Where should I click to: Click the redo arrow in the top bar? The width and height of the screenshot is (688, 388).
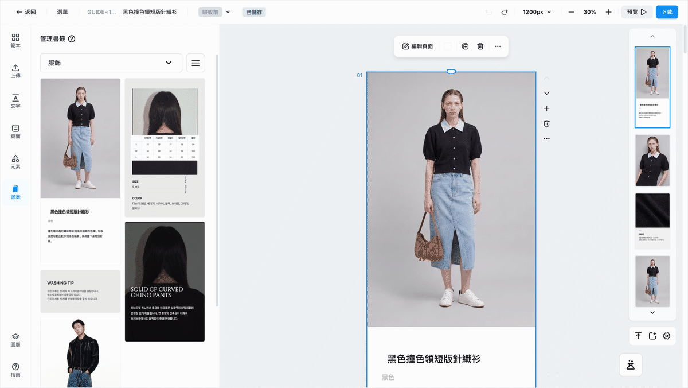click(x=505, y=12)
